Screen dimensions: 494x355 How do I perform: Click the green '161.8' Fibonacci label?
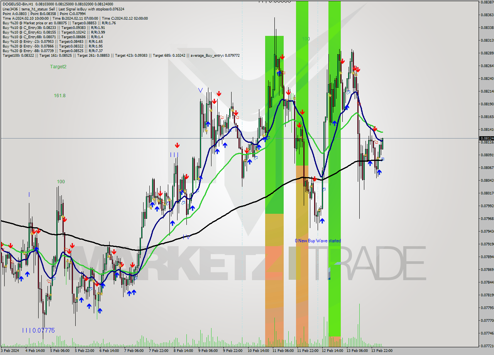point(59,95)
